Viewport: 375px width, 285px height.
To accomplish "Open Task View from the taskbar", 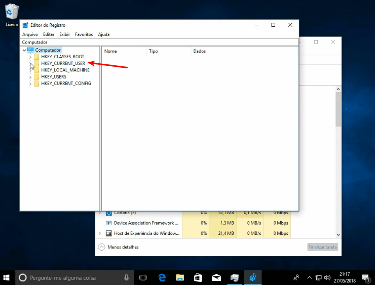I will pyautogui.click(x=143, y=277).
